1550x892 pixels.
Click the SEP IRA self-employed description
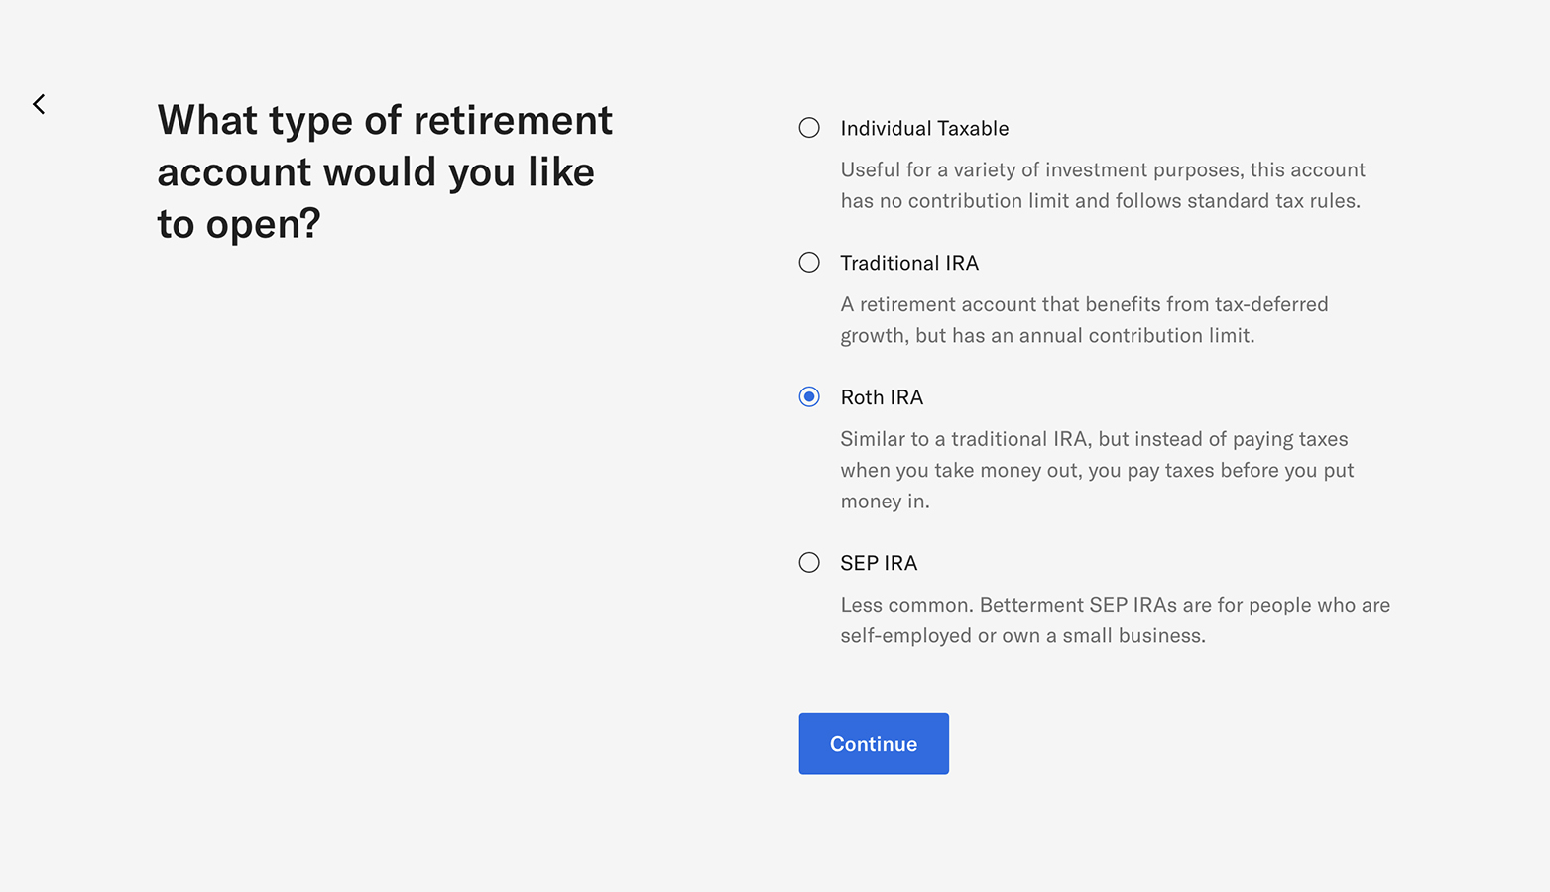(1115, 619)
